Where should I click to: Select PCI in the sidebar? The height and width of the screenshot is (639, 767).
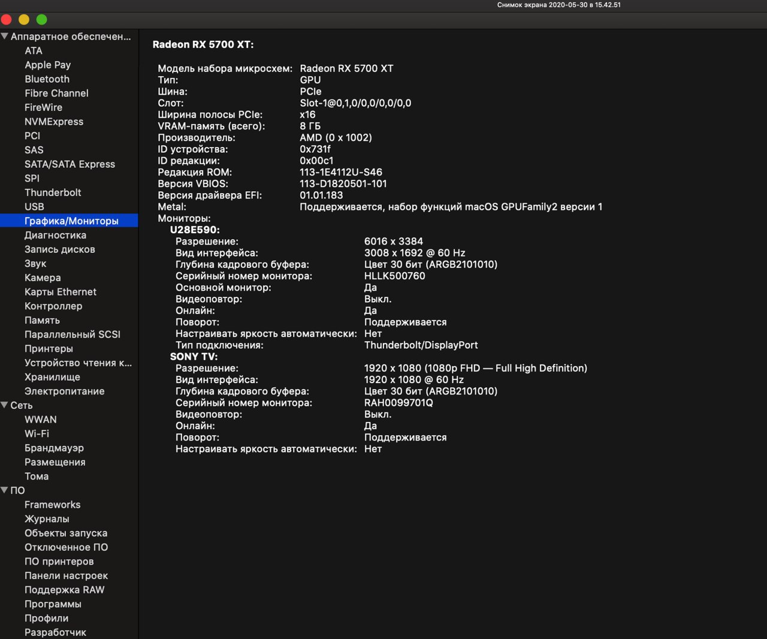tap(32, 136)
